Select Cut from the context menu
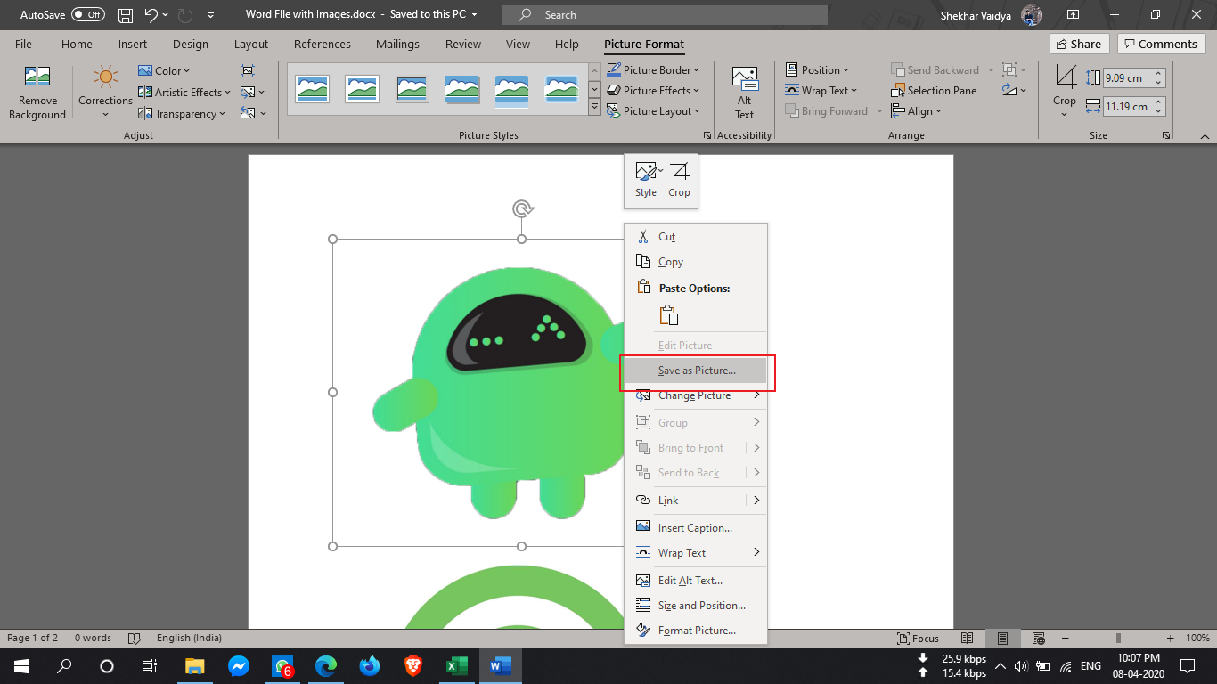This screenshot has height=684, width=1217. 696,237
